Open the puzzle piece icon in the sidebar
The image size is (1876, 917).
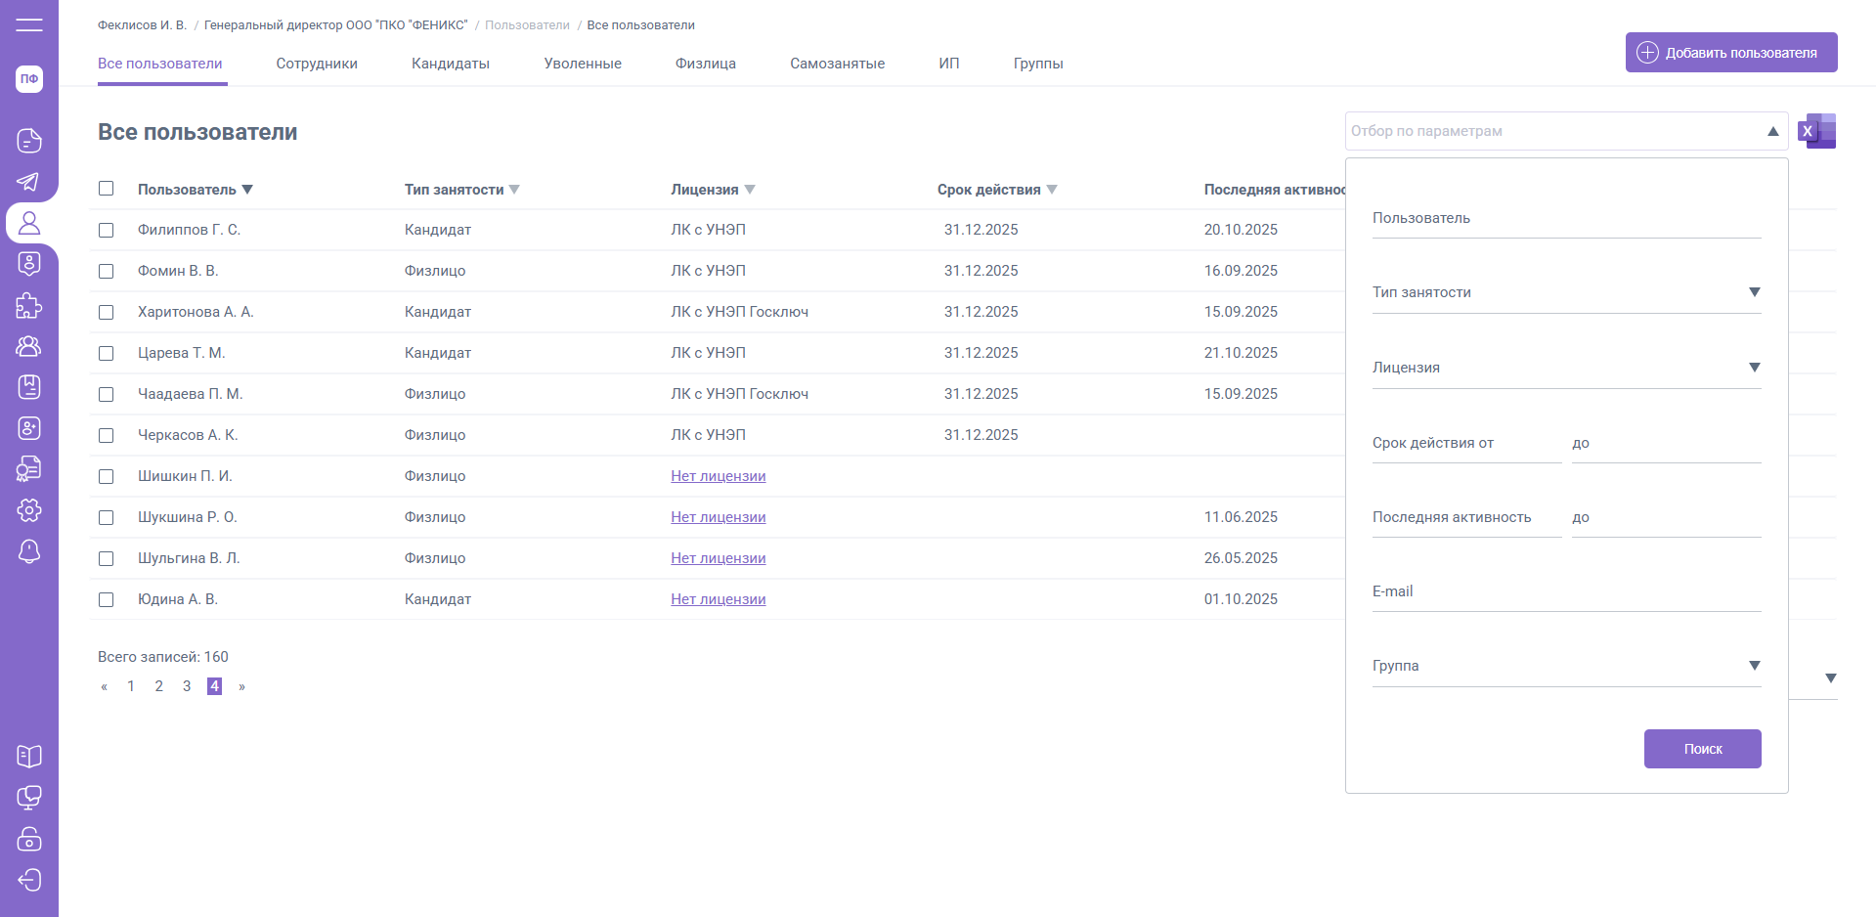click(29, 306)
